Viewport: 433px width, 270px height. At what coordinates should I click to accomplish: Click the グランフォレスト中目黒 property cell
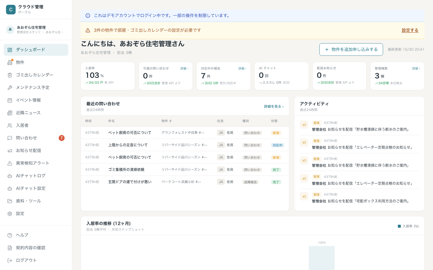coord(183,133)
